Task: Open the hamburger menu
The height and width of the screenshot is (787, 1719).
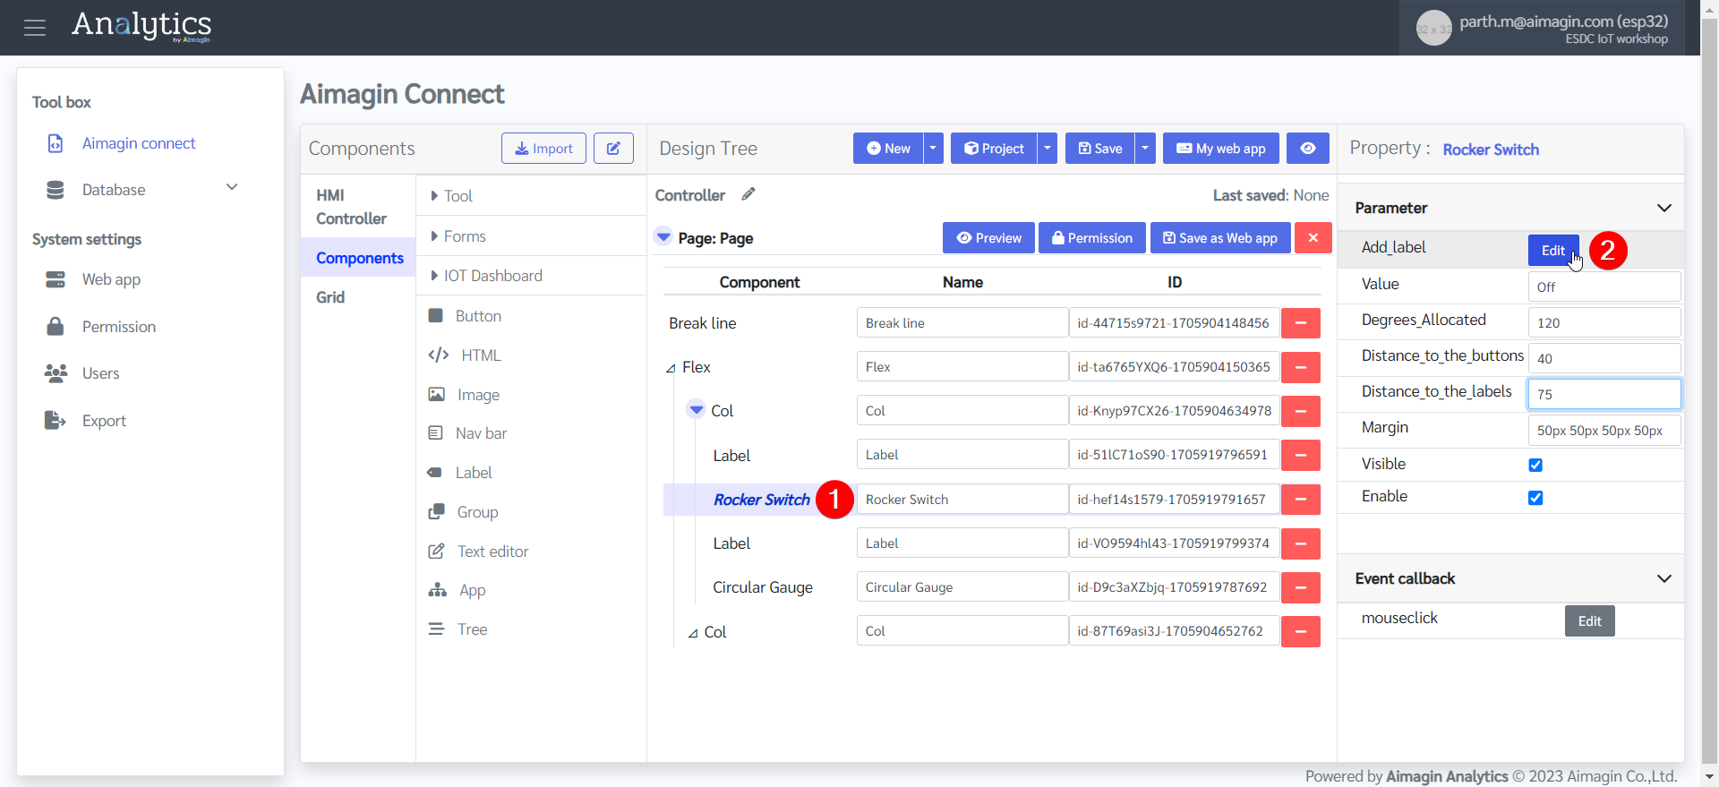Action: coord(35,28)
